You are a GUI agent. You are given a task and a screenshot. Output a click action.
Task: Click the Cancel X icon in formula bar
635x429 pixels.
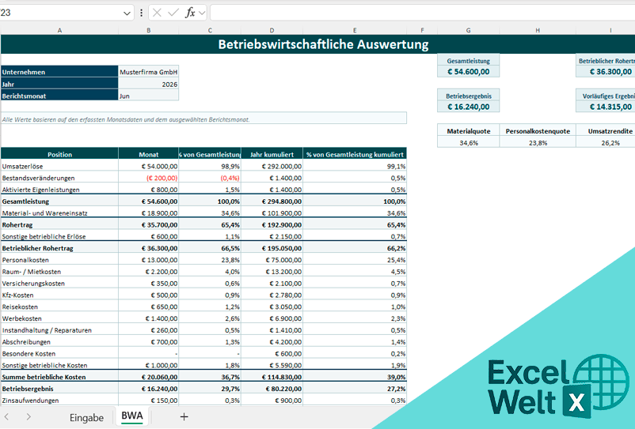point(158,13)
